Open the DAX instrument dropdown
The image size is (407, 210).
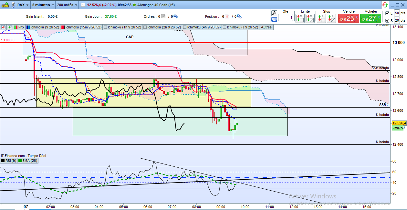[23, 5]
